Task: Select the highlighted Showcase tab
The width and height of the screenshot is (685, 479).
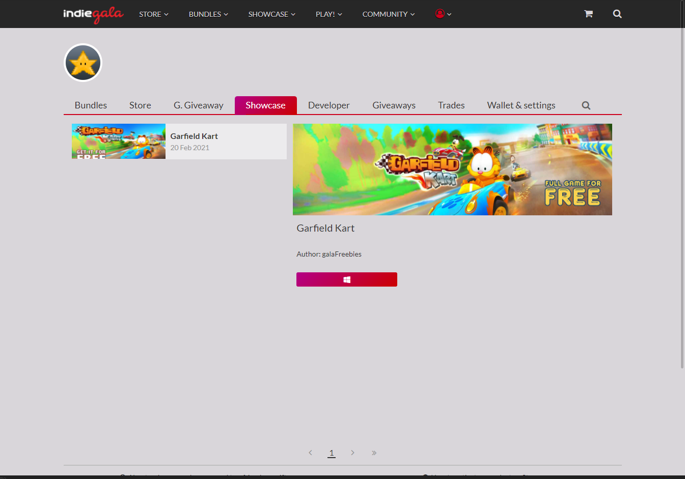Action: (265, 105)
